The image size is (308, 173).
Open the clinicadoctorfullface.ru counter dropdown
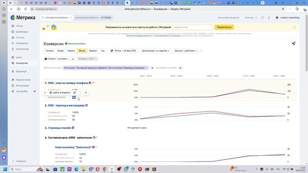[57, 18]
